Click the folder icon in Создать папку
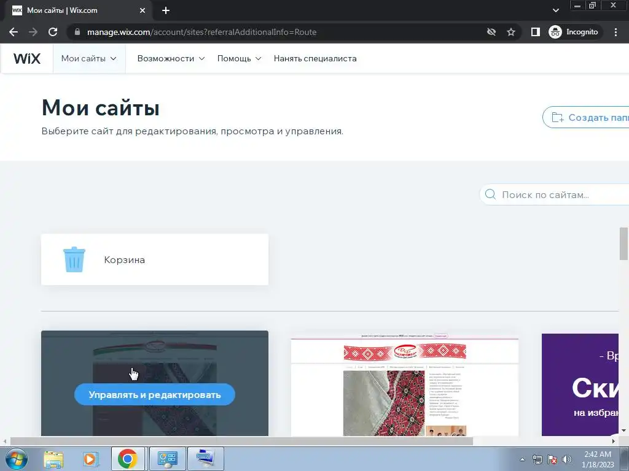The image size is (629, 471). (558, 117)
